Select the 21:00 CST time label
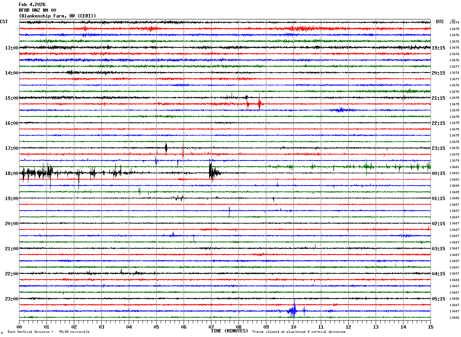 pos(12,249)
